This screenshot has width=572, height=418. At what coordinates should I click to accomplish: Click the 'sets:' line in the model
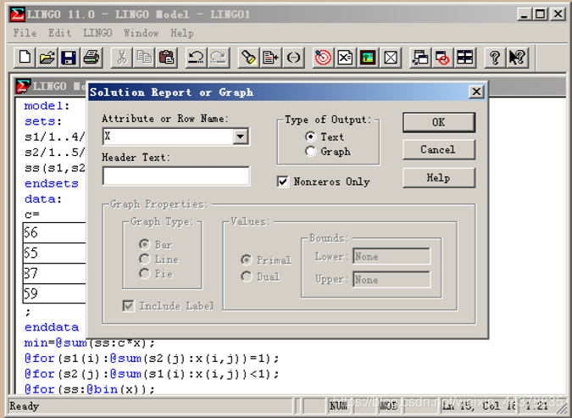pyautogui.click(x=43, y=121)
